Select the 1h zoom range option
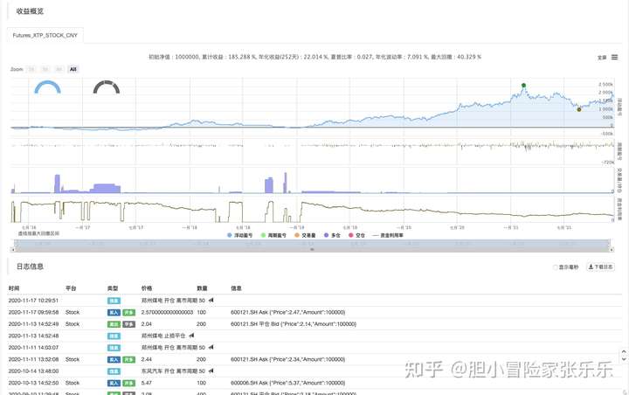This screenshot has width=629, height=395. click(x=31, y=69)
